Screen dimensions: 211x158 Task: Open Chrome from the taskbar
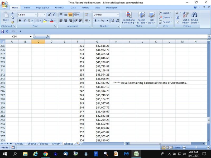[x=45, y=154]
